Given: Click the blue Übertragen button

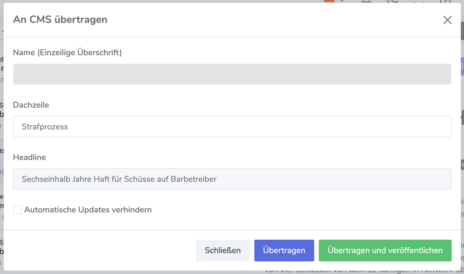Looking at the screenshot, I should (x=284, y=251).
